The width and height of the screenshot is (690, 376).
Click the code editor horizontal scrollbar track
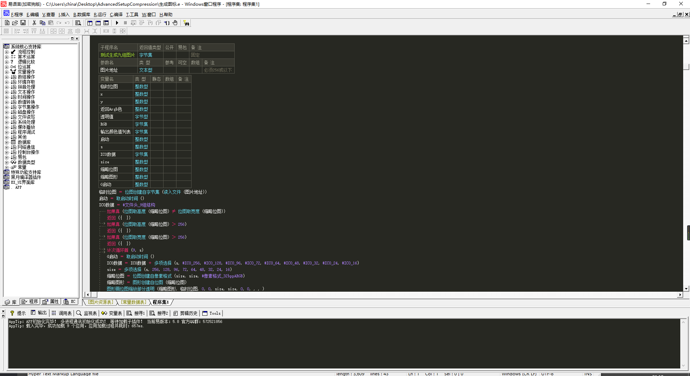point(359,295)
